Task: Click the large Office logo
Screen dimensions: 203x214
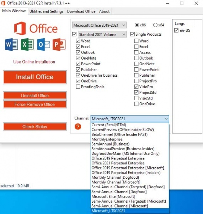Action: [x=36, y=29]
